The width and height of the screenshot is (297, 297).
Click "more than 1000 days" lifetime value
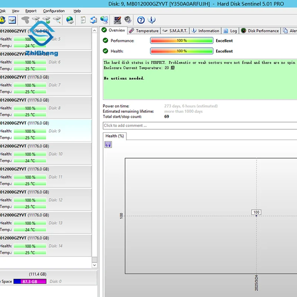(x=183, y=111)
